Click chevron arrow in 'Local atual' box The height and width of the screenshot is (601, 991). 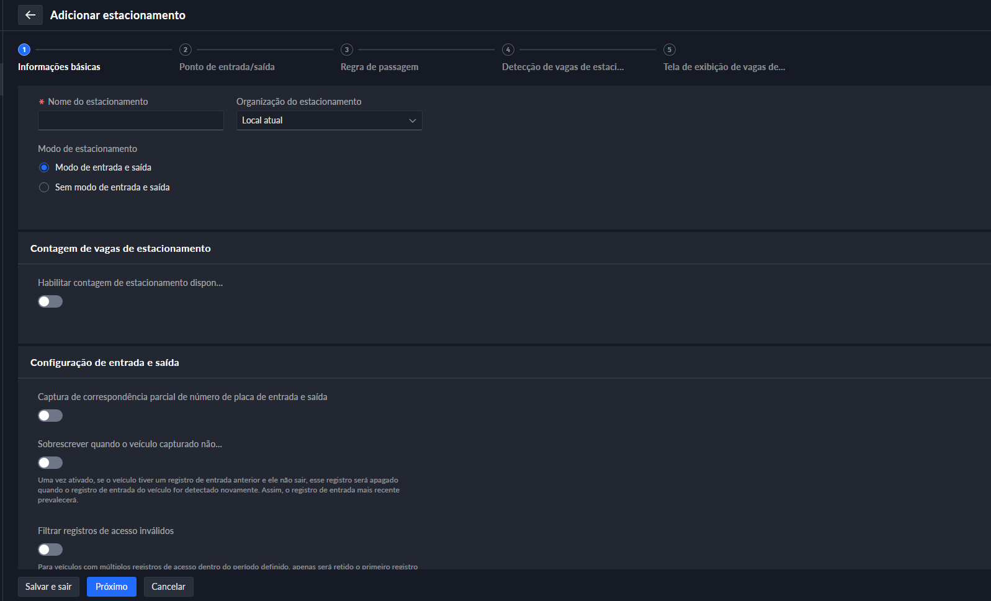[x=412, y=120]
